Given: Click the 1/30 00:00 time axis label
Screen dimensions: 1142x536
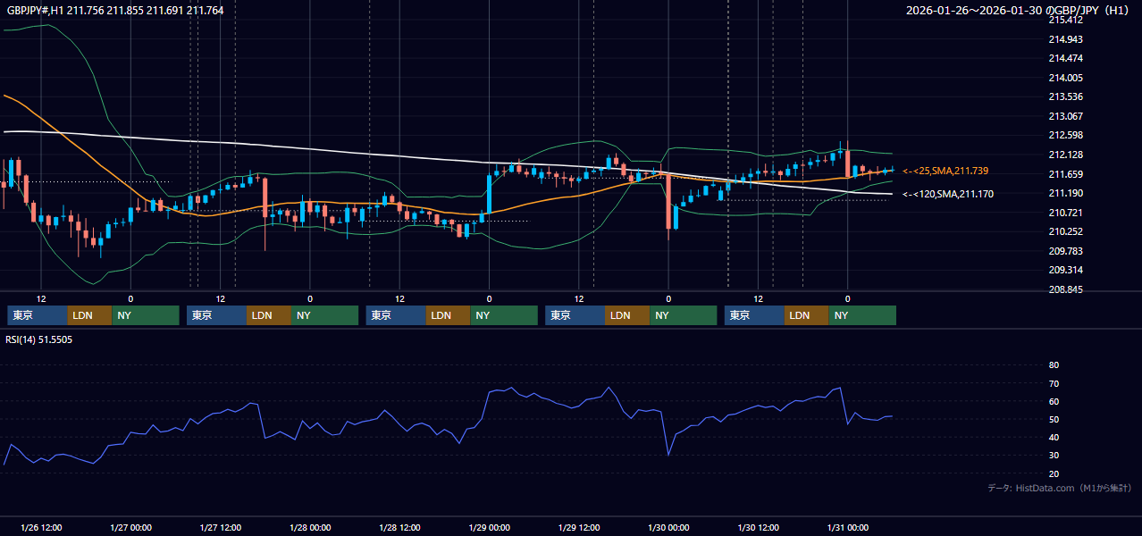Looking at the screenshot, I should [x=668, y=527].
